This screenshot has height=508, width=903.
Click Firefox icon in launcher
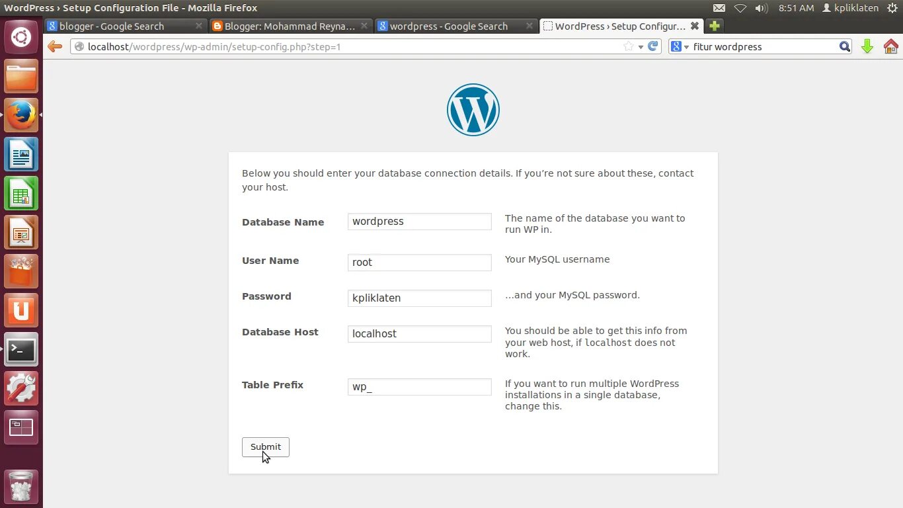tap(21, 116)
